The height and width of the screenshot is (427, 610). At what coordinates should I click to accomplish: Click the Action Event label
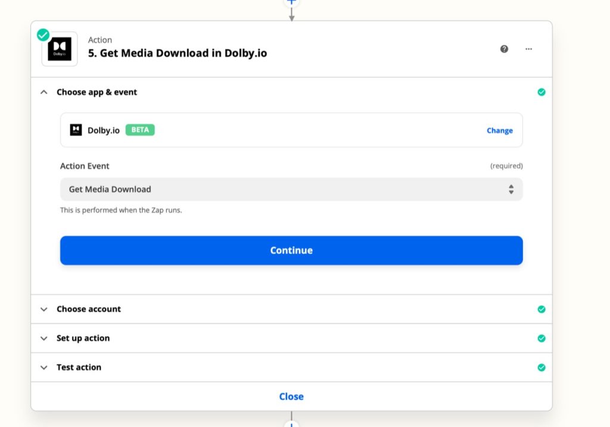(85, 166)
